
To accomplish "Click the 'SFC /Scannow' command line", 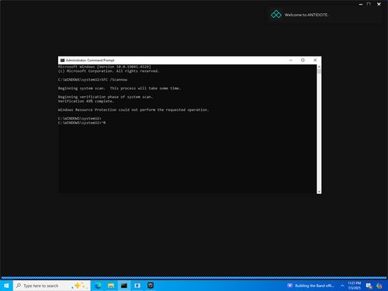I will point(92,80).
